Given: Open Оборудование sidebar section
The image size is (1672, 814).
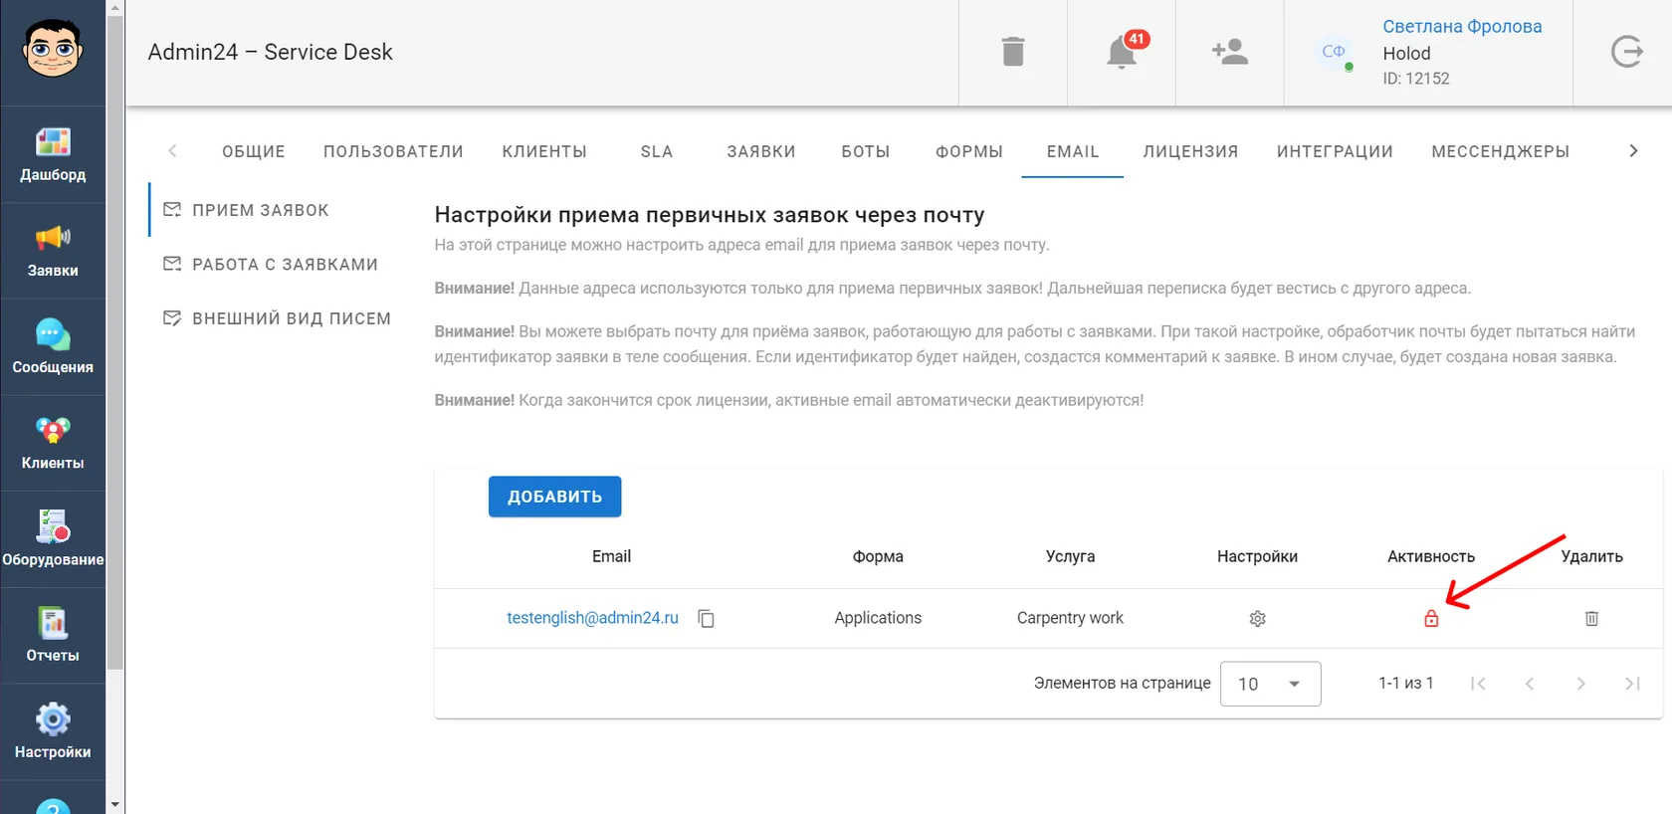Looking at the screenshot, I should coord(53,539).
